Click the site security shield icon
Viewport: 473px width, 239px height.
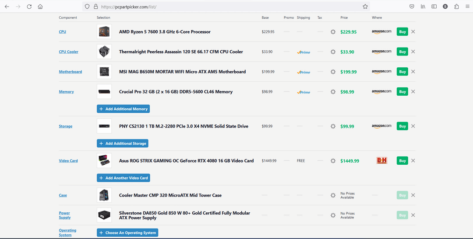pos(87,6)
